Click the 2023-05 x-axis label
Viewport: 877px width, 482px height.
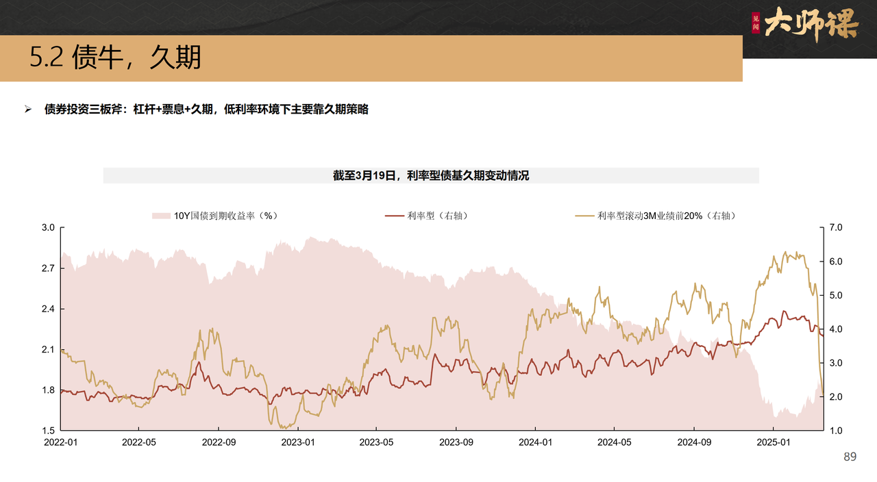(x=378, y=442)
